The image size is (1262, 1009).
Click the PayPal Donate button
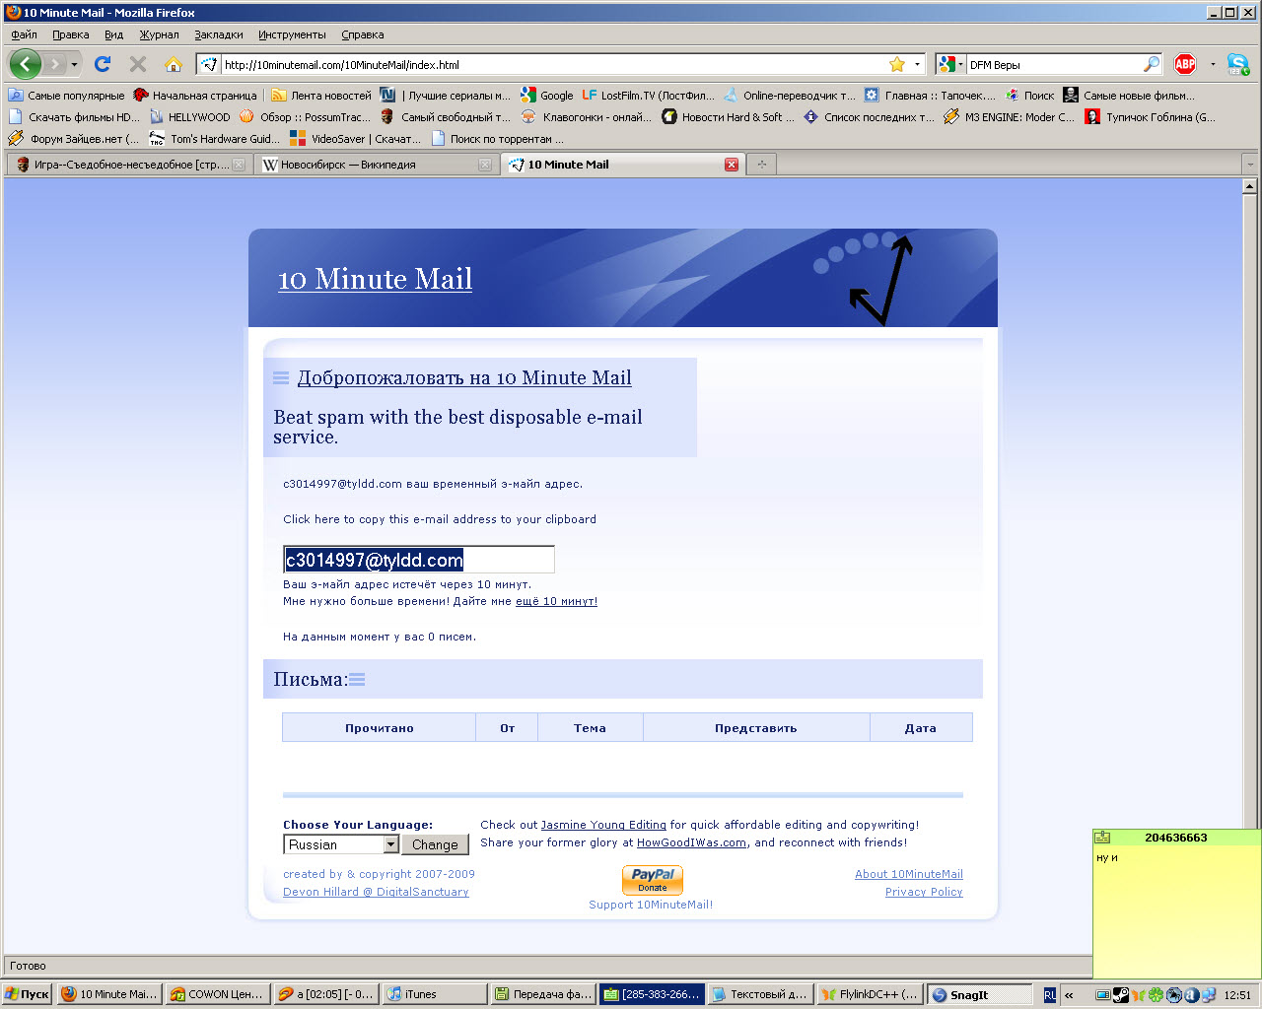coord(653,880)
